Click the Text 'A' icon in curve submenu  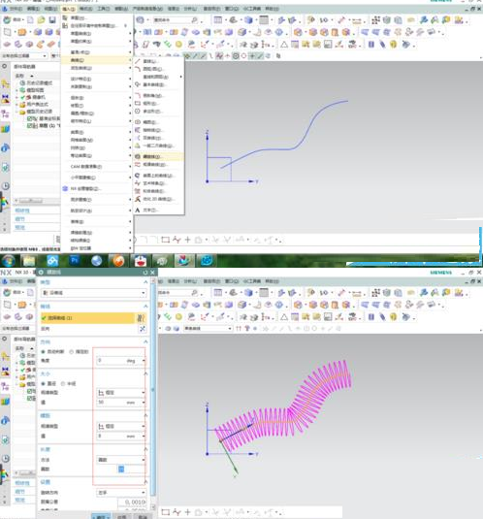tap(138, 210)
